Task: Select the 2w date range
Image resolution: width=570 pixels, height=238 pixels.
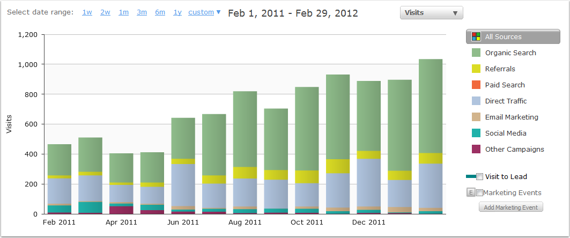Action: tap(105, 12)
